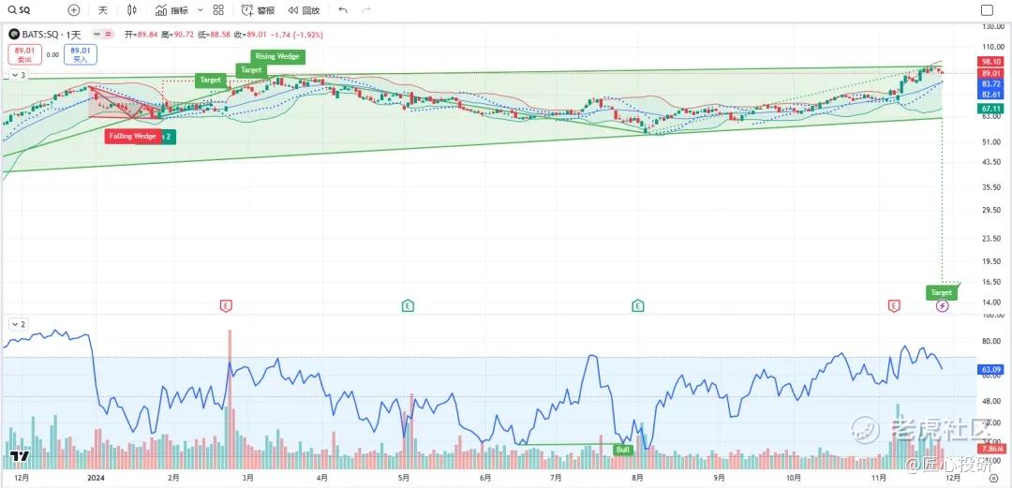The image size is (1012, 488).
Task: Open chart settings gear at bottom right
Action: tap(993, 479)
